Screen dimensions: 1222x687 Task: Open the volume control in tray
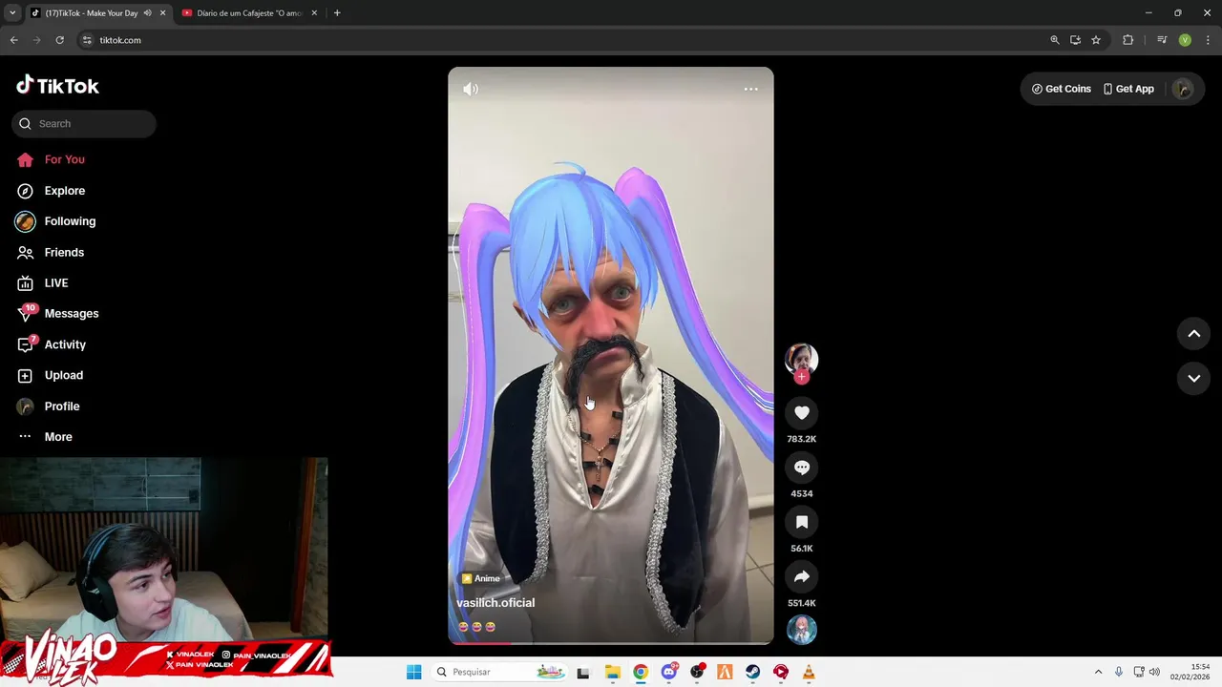coord(1154,672)
